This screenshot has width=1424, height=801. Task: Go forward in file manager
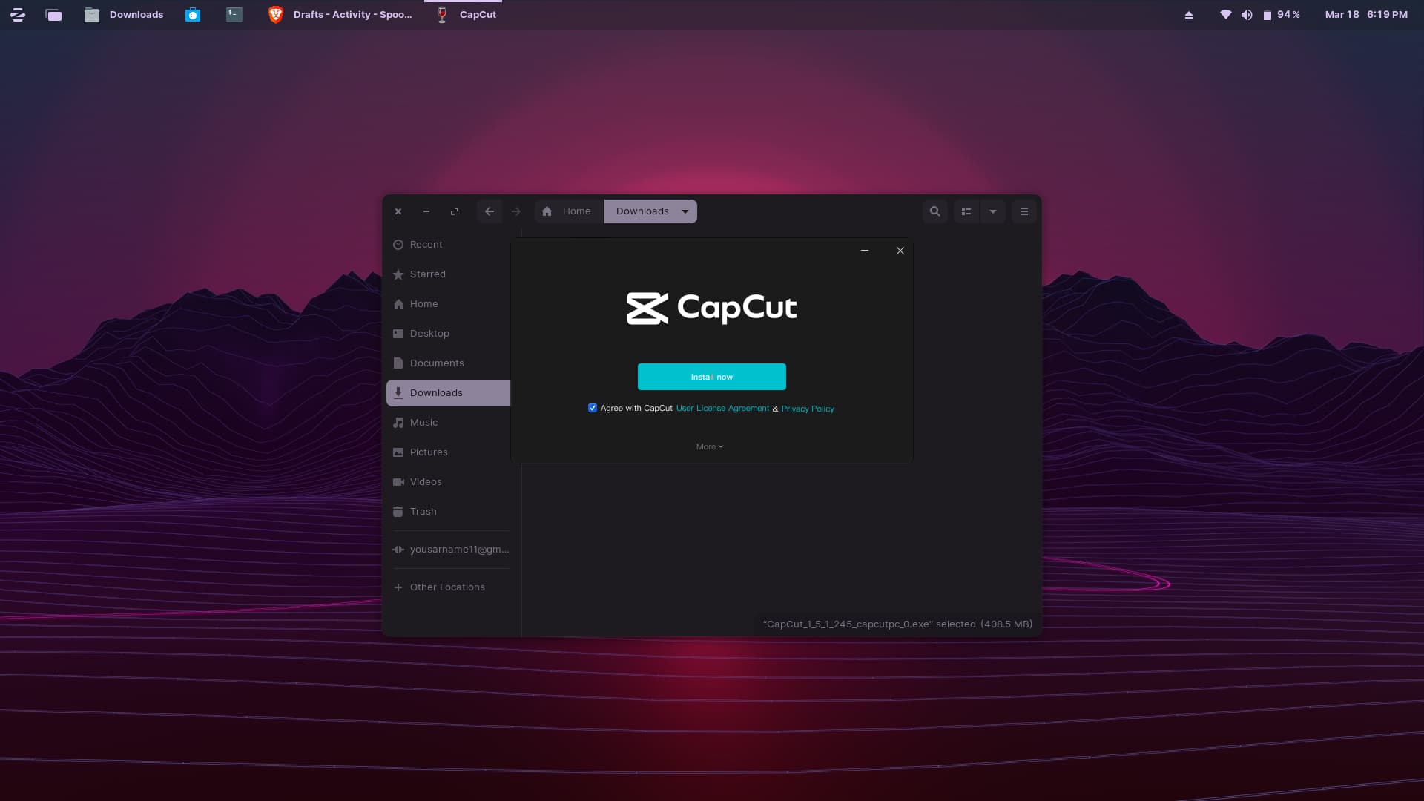516,211
